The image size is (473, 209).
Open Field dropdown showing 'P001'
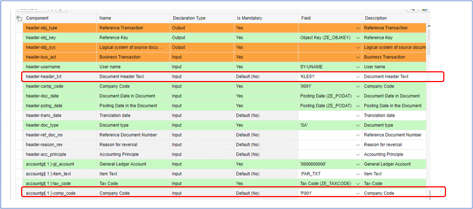coord(358,193)
